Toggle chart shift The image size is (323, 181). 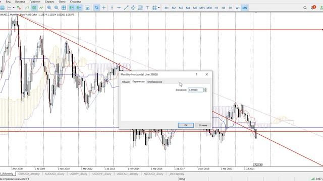pos(79,8)
